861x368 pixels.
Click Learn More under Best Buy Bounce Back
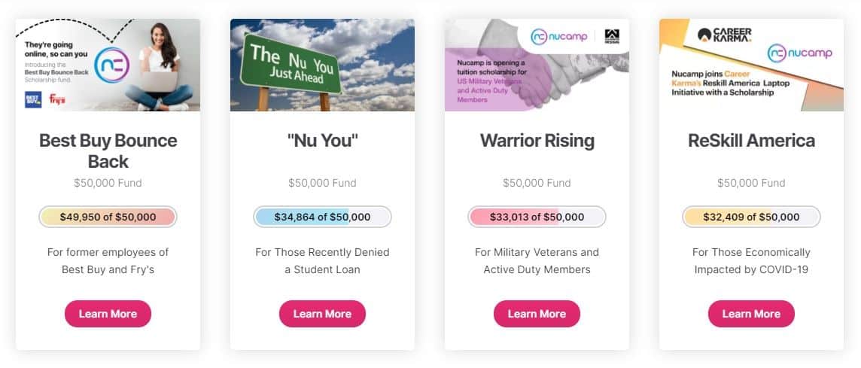(108, 314)
